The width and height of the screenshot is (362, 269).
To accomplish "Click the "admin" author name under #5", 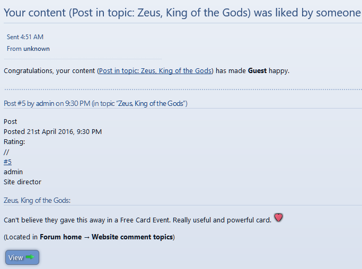I will point(13,172).
